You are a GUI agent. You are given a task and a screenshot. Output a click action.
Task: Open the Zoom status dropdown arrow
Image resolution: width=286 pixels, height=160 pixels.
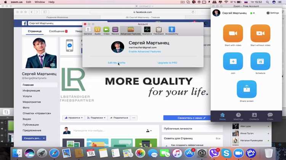[x=254, y=13]
